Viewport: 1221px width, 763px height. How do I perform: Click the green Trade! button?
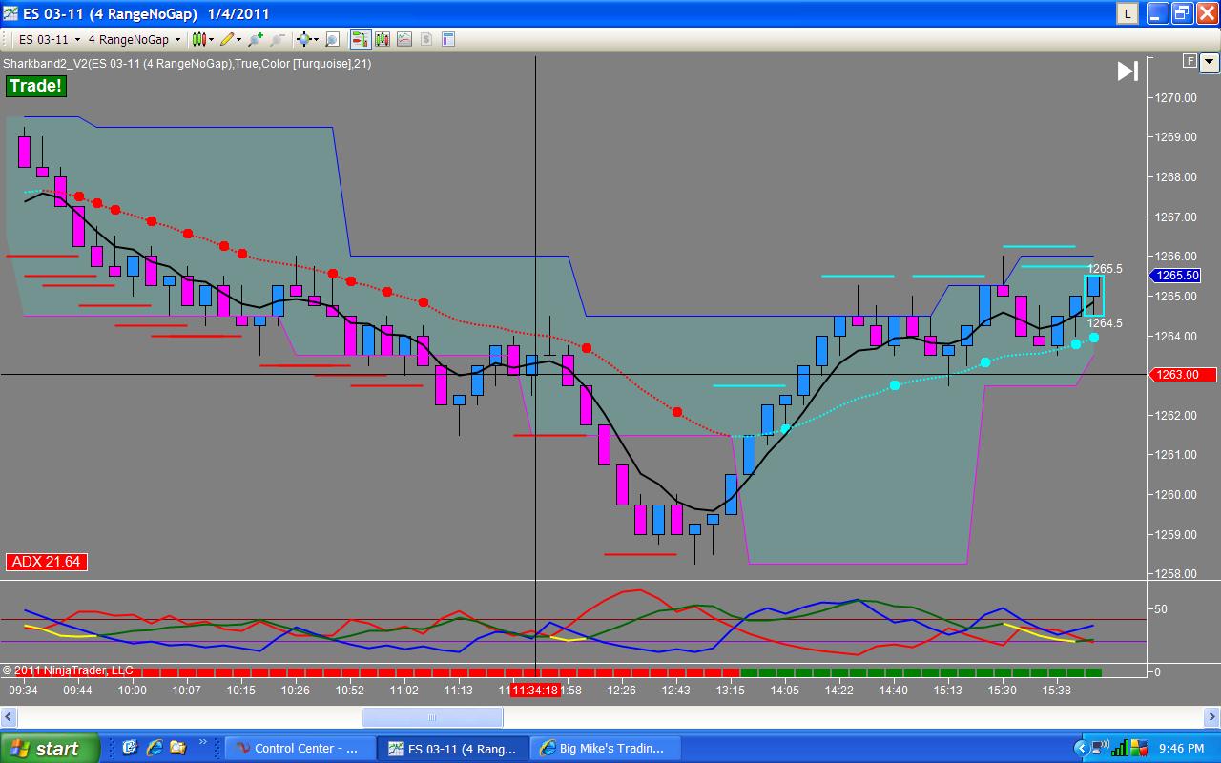coord(36,86)
